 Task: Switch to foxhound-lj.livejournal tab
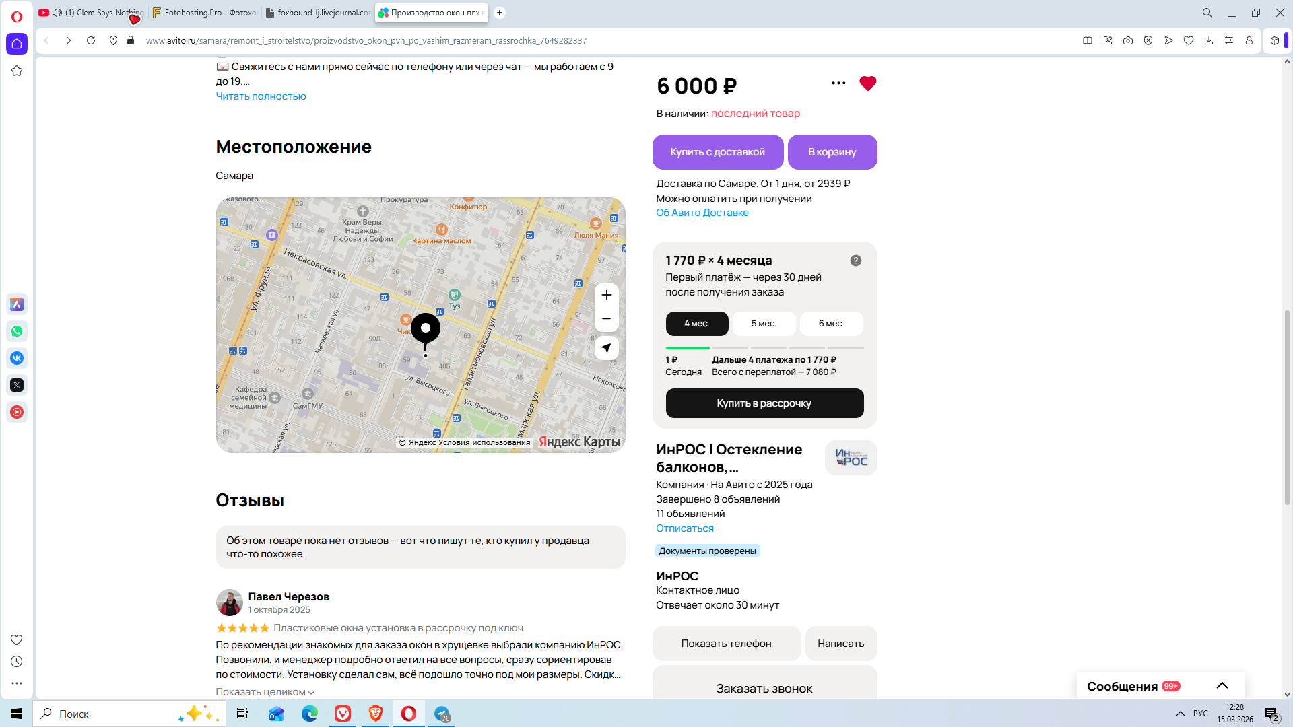[x=318, y=13]
